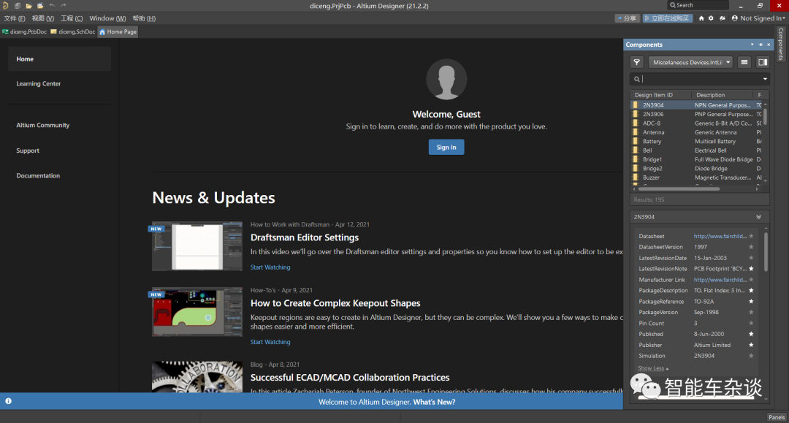Open the Components panel options triangle menu
The height and width of the screenshot is (423, 789).
pos(752,45)
